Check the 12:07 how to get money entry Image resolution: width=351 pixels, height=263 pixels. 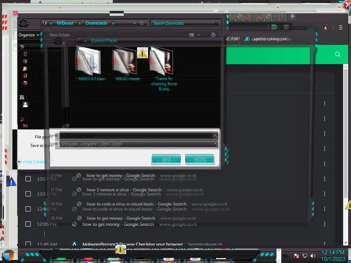click(28, 179)
